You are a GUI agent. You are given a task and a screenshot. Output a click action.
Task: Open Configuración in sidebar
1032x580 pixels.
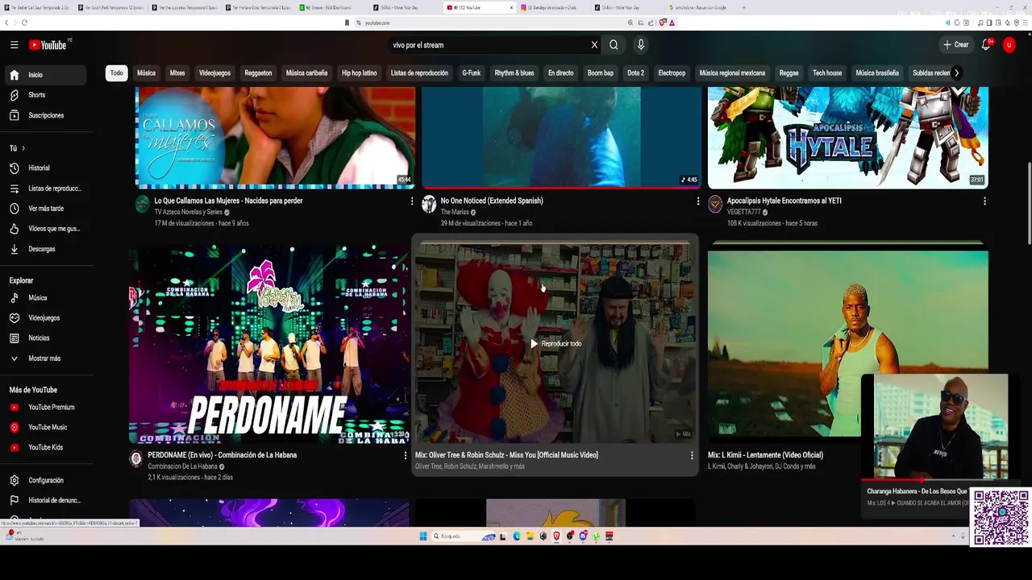pos(47,481)
